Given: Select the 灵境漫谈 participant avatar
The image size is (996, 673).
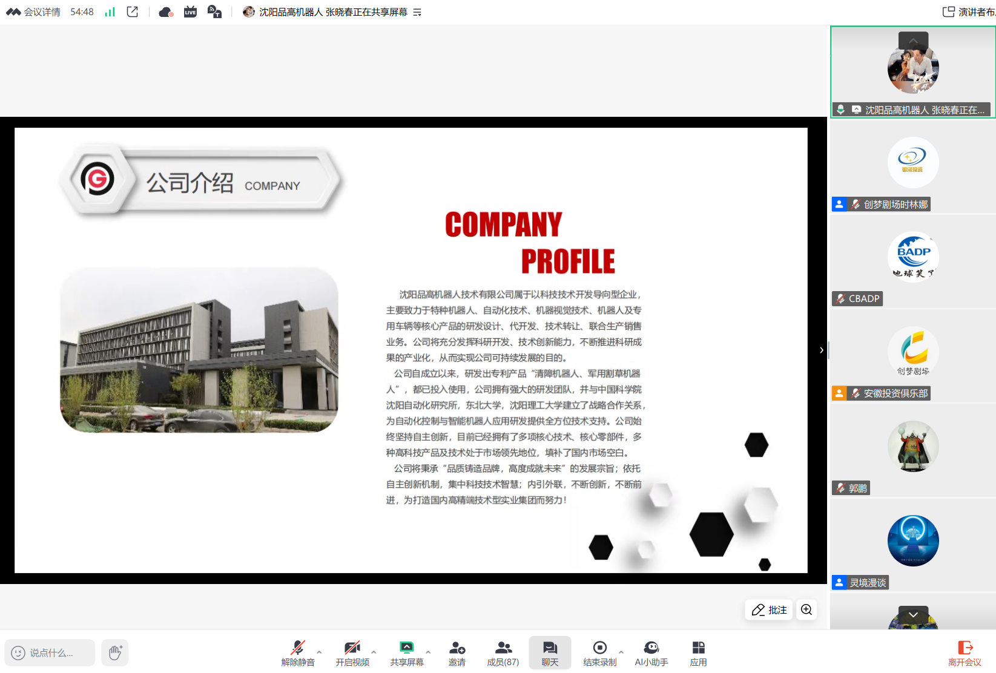Looking at the screenshot, I should pos(913,540).
